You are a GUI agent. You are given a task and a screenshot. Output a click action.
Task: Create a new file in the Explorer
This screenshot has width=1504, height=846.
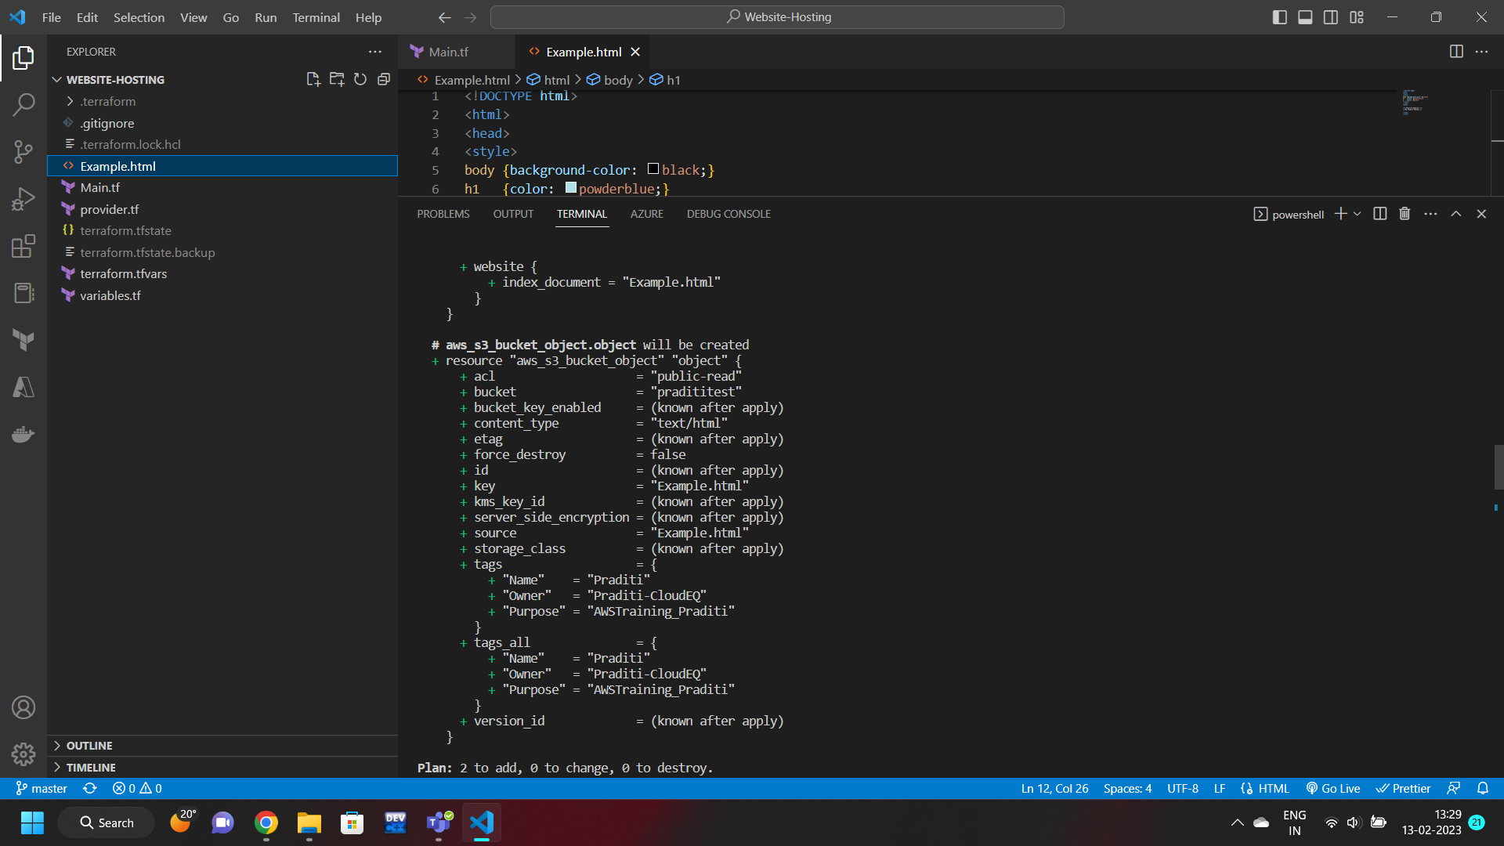point(313,79)
